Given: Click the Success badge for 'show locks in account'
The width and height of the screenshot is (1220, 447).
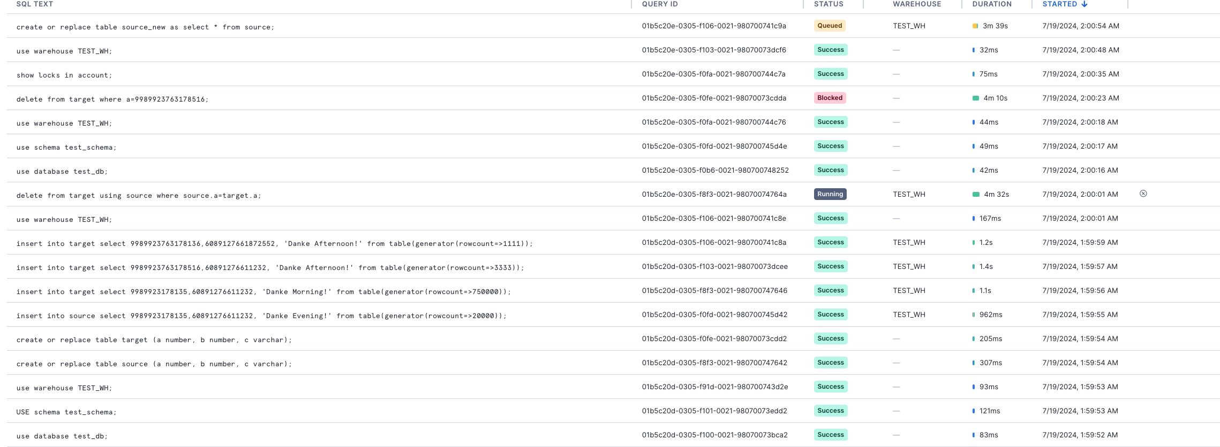Looking at the screenshot, I should (x=831, y=74).
